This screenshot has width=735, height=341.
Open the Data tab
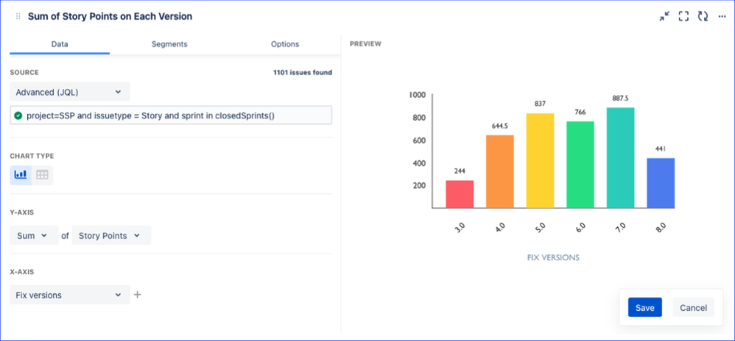60,44
